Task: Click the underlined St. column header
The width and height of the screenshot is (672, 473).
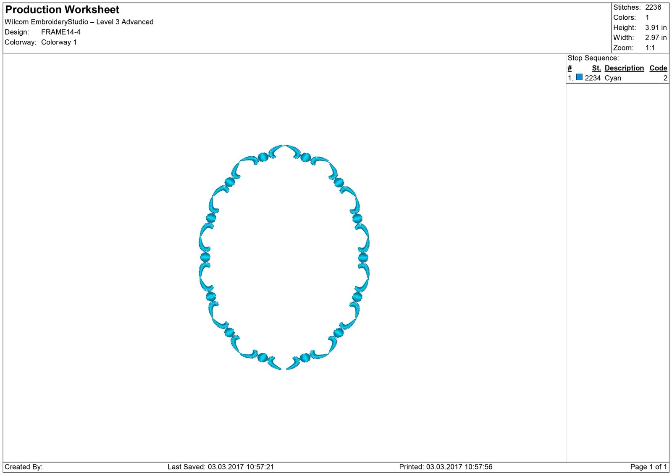Action: click(x=596, y=68)
